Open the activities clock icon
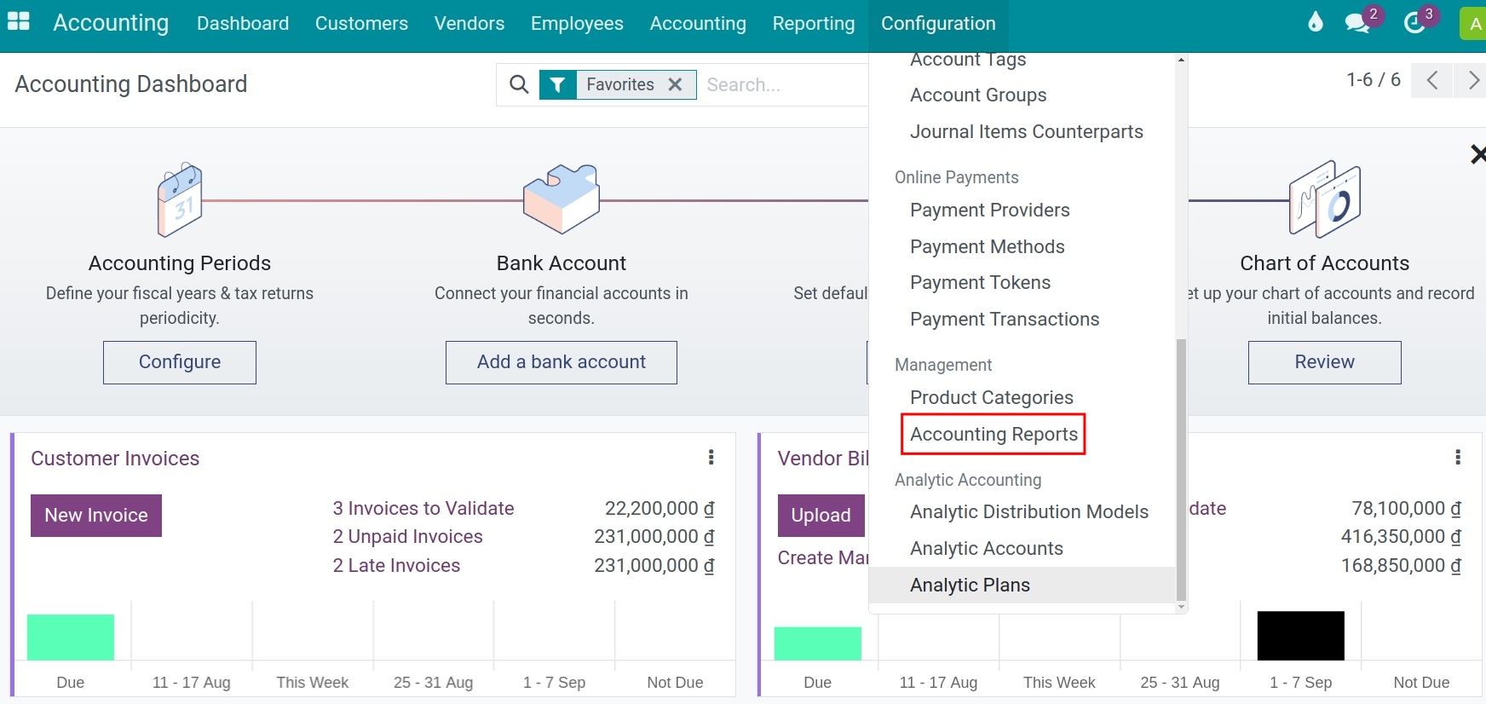The width and height of the screenshot is (1486, 704). tap(1415, 24)
